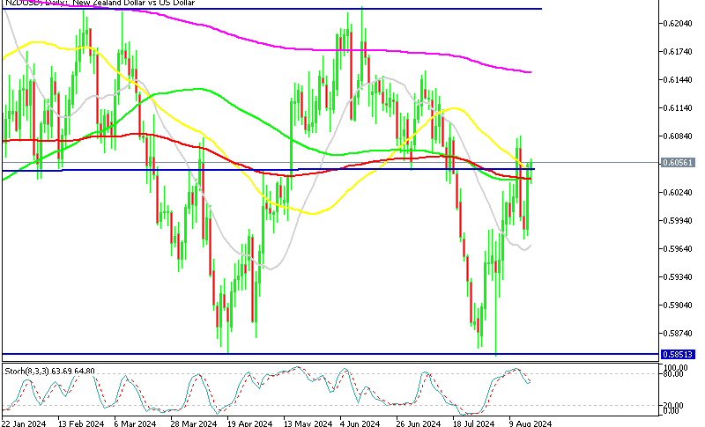Select the 22 Jan 2024 date label
705x427 pixels.
click(26, 423)
